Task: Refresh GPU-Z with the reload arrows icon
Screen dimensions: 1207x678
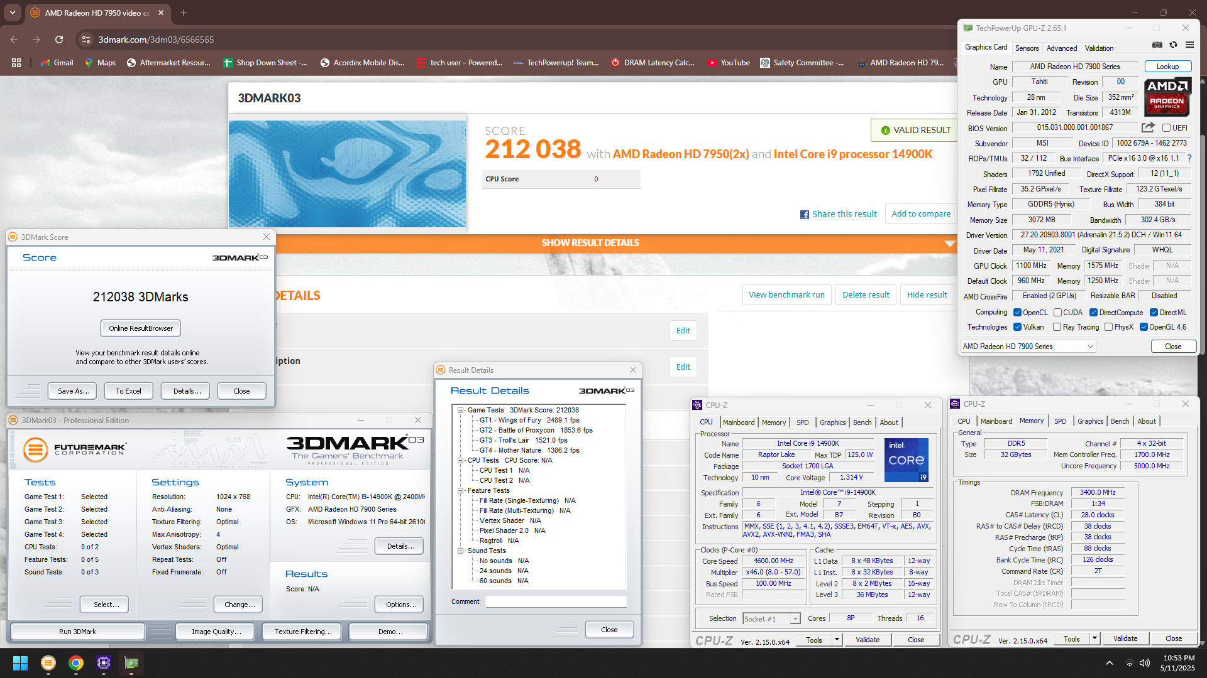Action: [1173, 45]
